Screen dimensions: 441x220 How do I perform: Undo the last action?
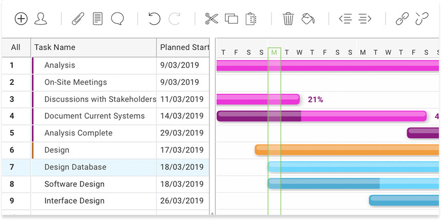tap(154, 19)
